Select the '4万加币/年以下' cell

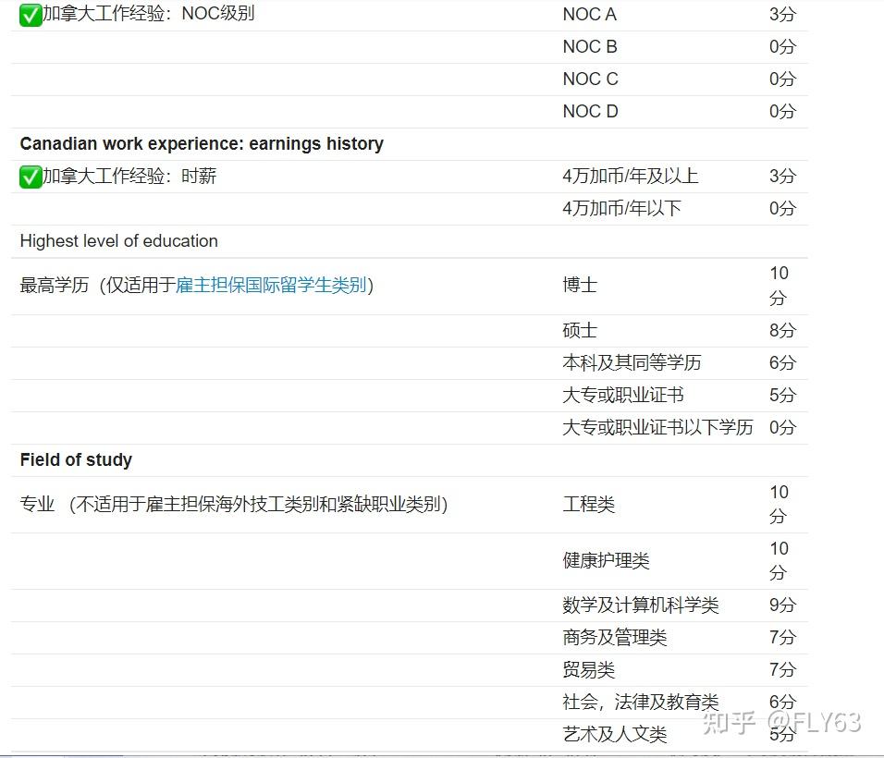click(621, 209)
